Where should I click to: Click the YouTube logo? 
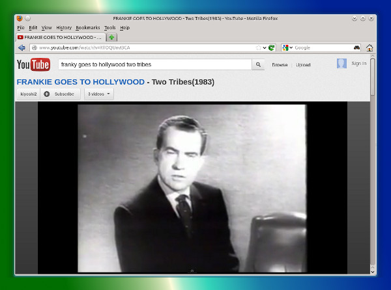[x=33, y=64]
